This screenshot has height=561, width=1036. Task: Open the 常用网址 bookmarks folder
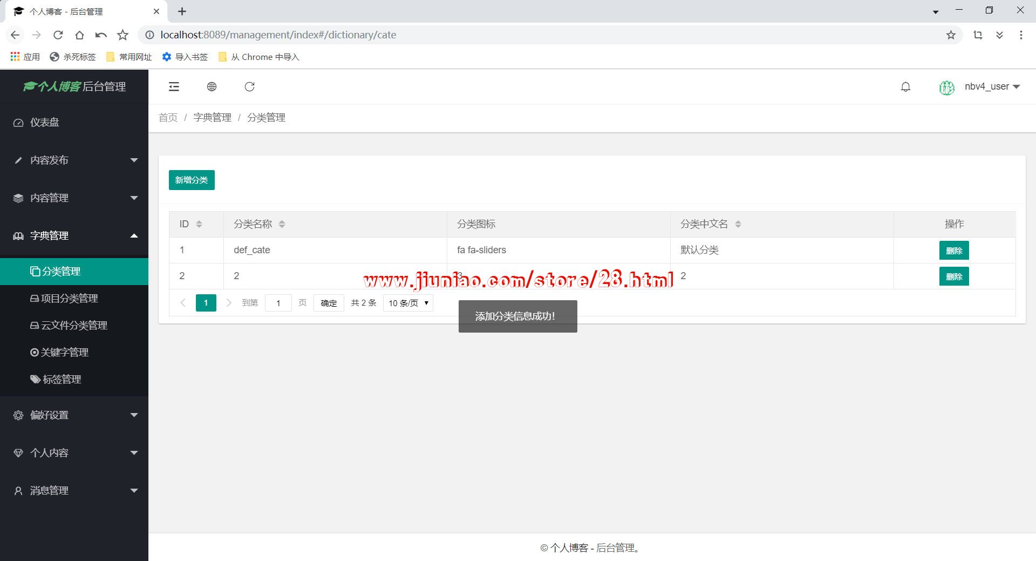tap(129, 57)
